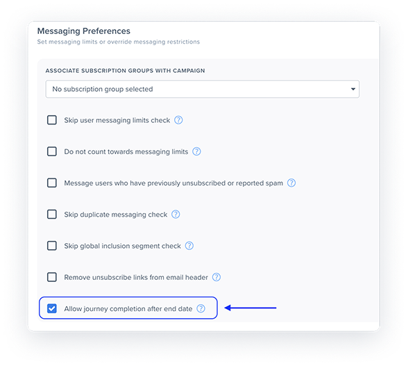
Task: Open help for Allow journey completion option
Action: [x=201, y=308]
